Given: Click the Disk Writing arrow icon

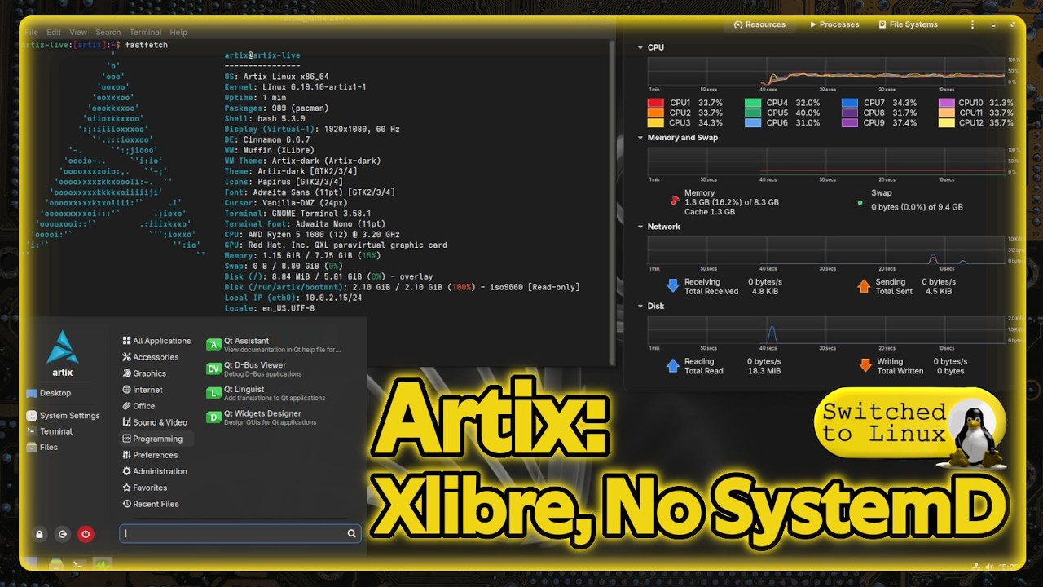Looking at the screenshot, I should tap(865, 366).
